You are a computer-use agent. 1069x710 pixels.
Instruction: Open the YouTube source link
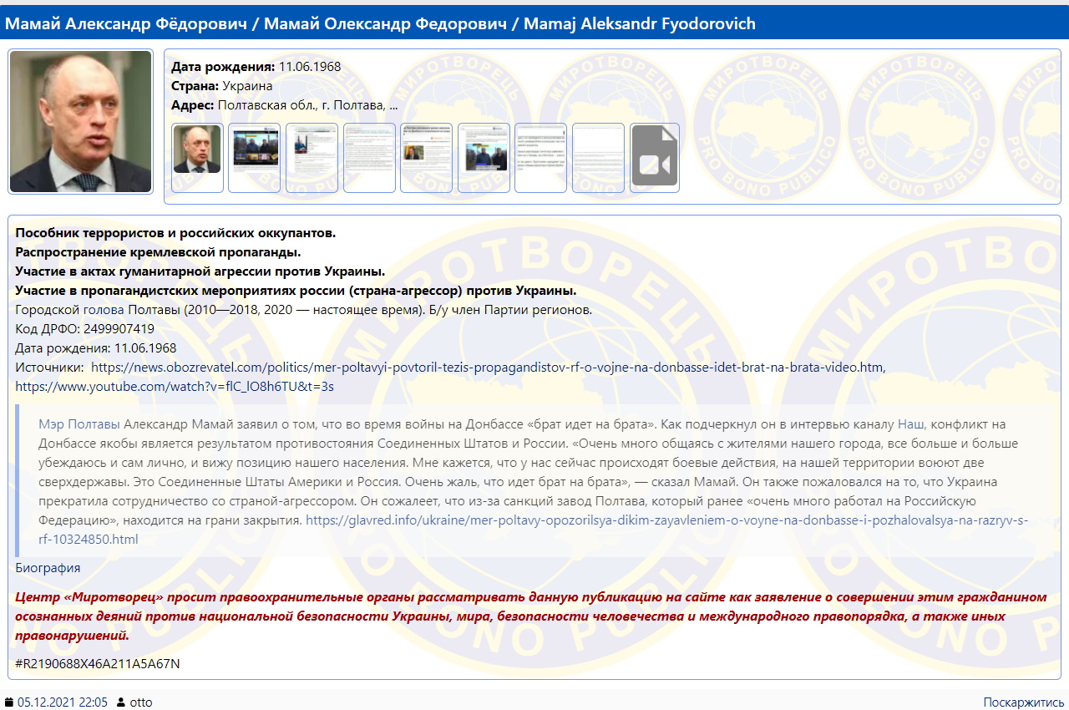(x=175, y=386)
